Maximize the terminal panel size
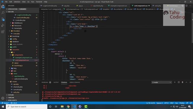The width and height of the screenshot is (193, 109). [186, 82]
